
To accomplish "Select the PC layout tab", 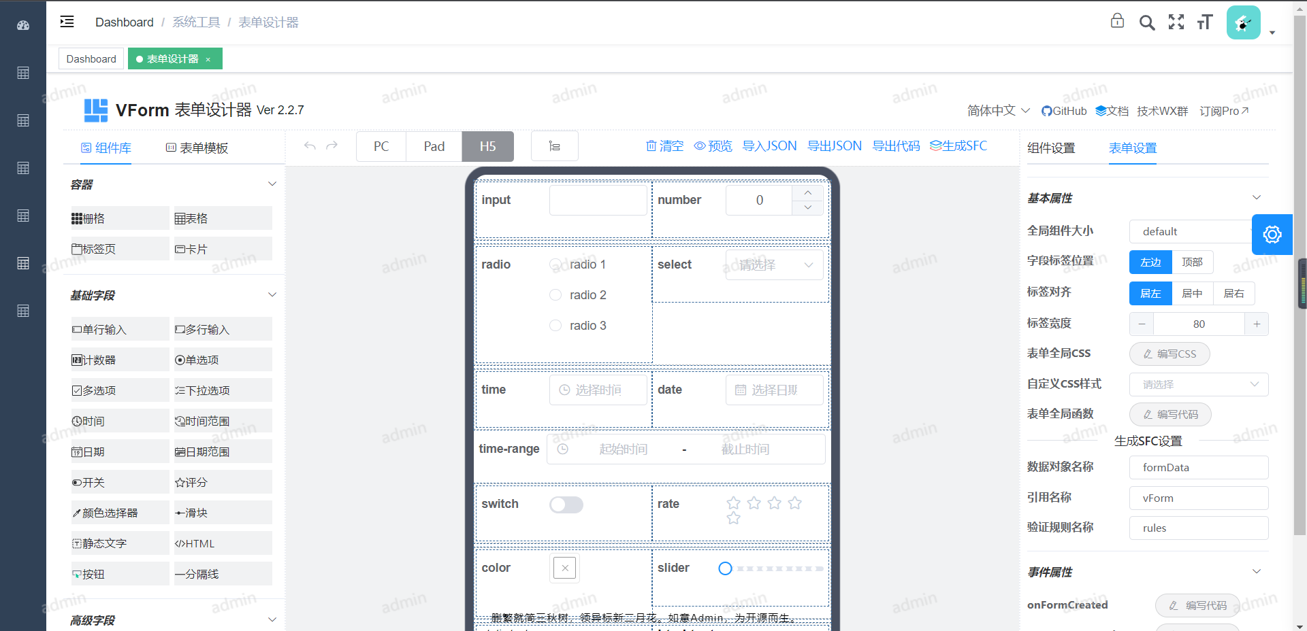I will tap(381, 146).
